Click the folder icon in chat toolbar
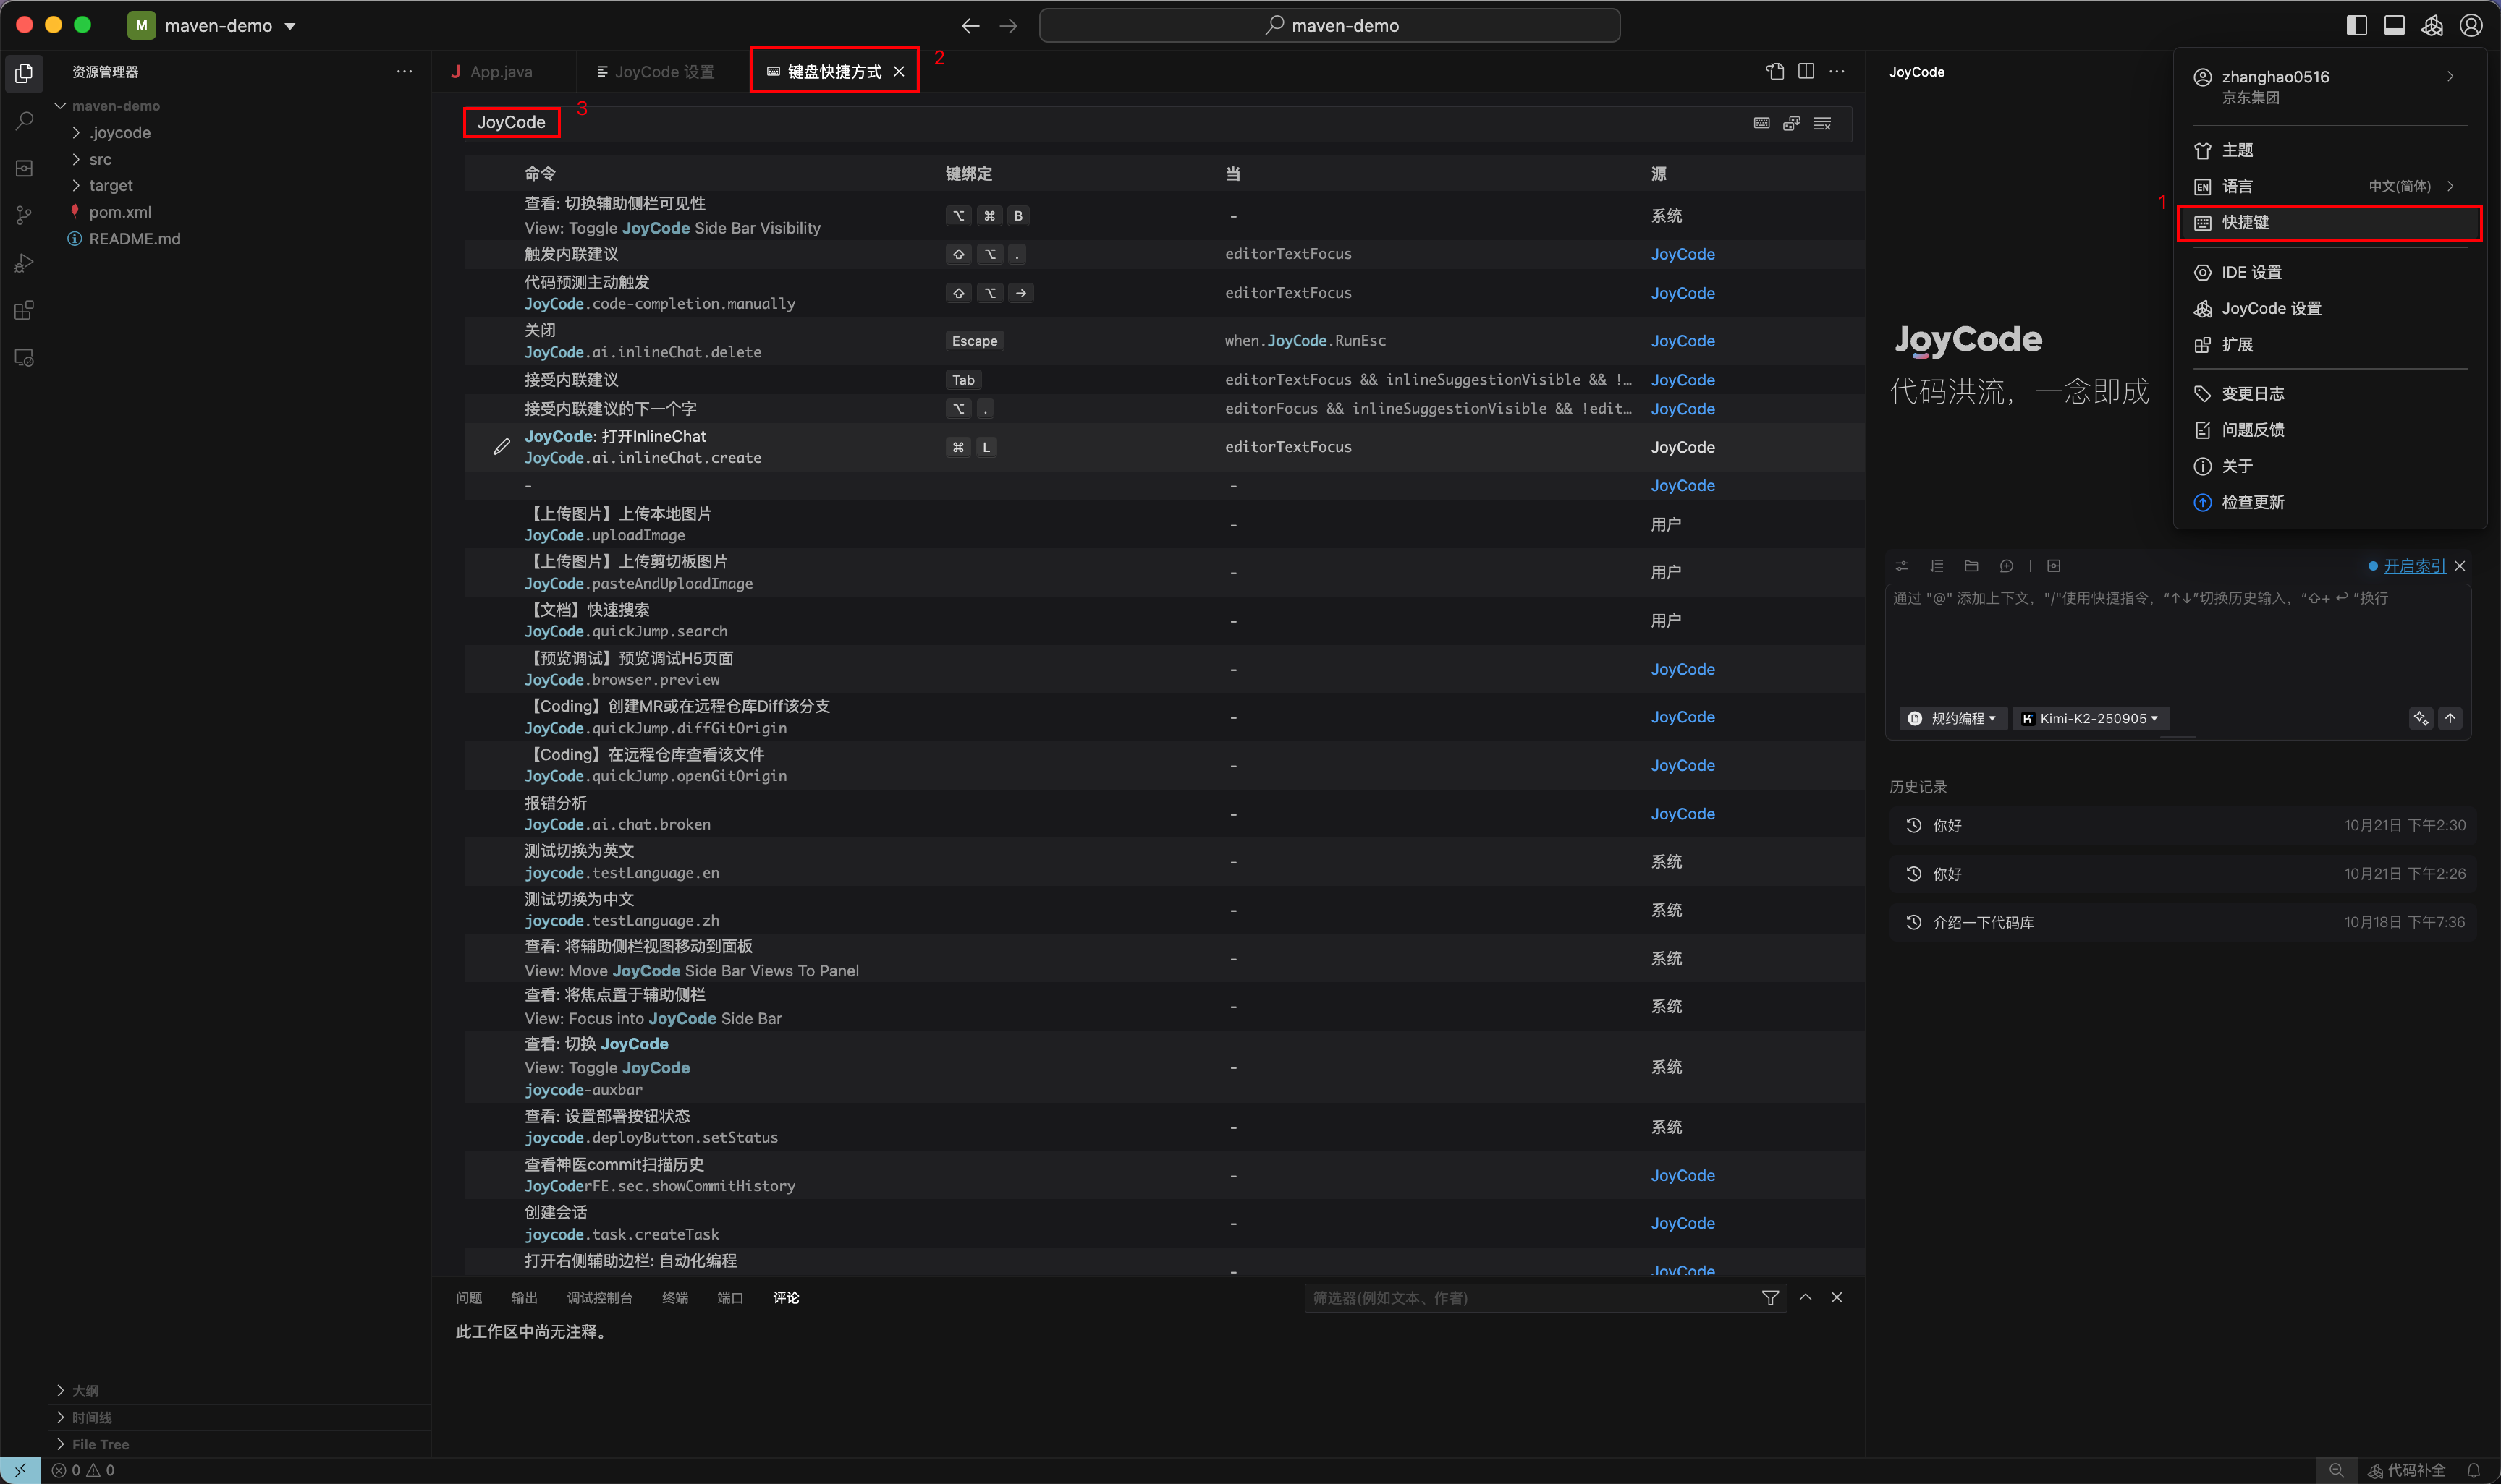Viewport: 2501px width, 1484px height. 1972,566
